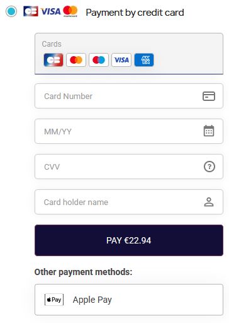
Task: Click the PAY €22.94 button
Action: (x=129, y=240)
